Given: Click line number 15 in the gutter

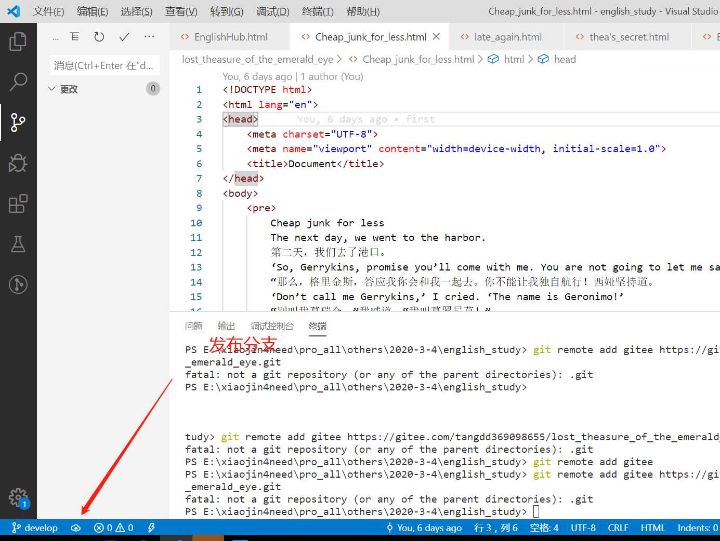Looking at the screenshot, I should [x=196, y=296].
